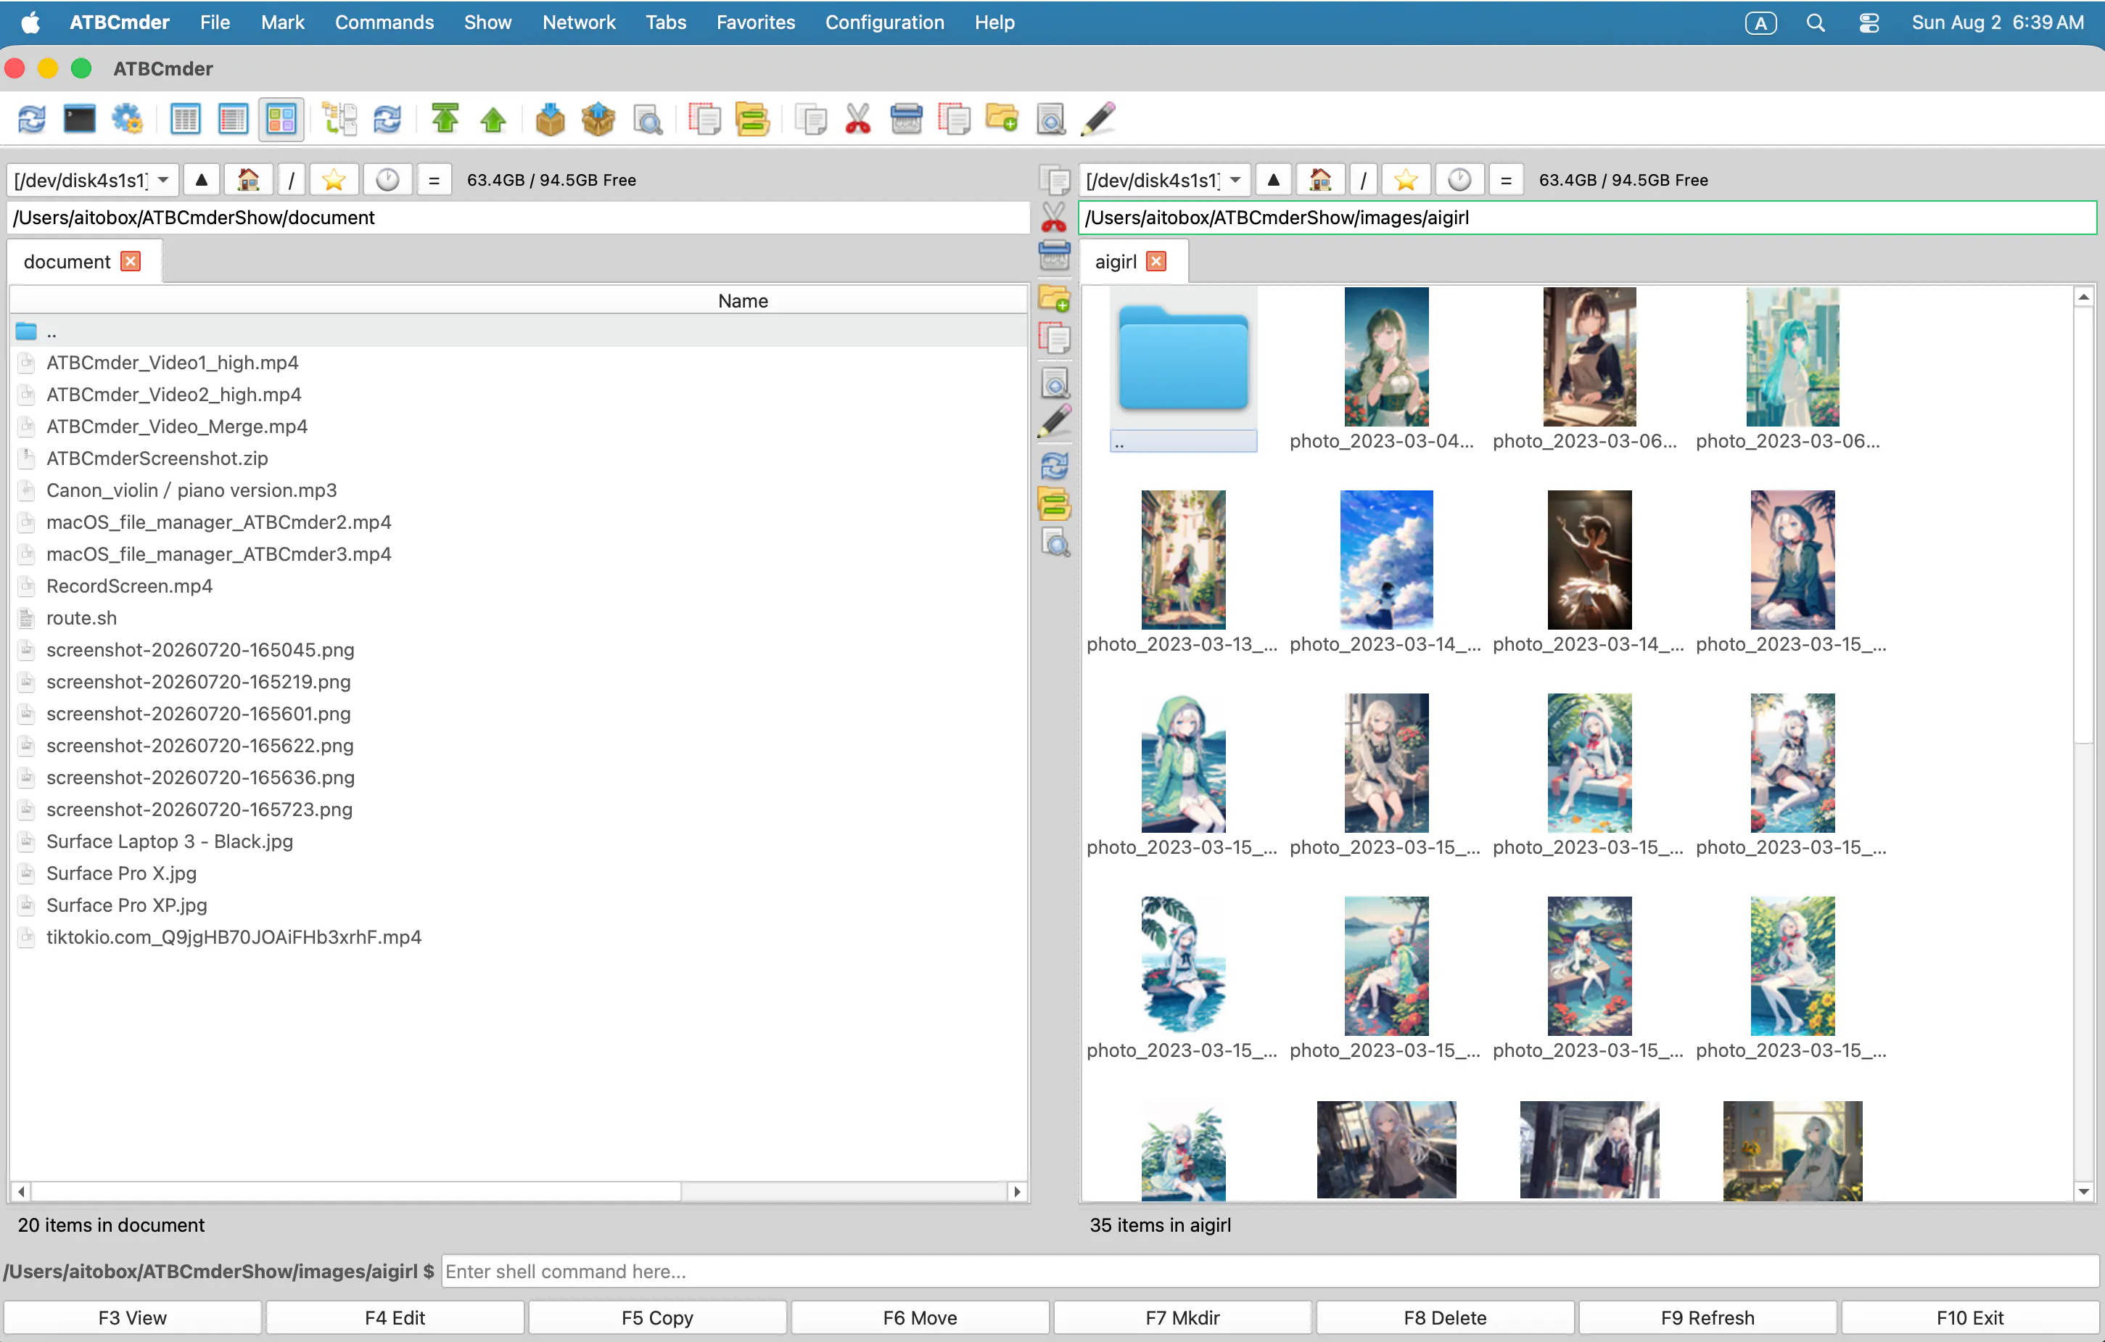This screenshot has height=1342, width=2105.
Task: Click the plain green up-arrow icon
Action: [x=493, y=119]
